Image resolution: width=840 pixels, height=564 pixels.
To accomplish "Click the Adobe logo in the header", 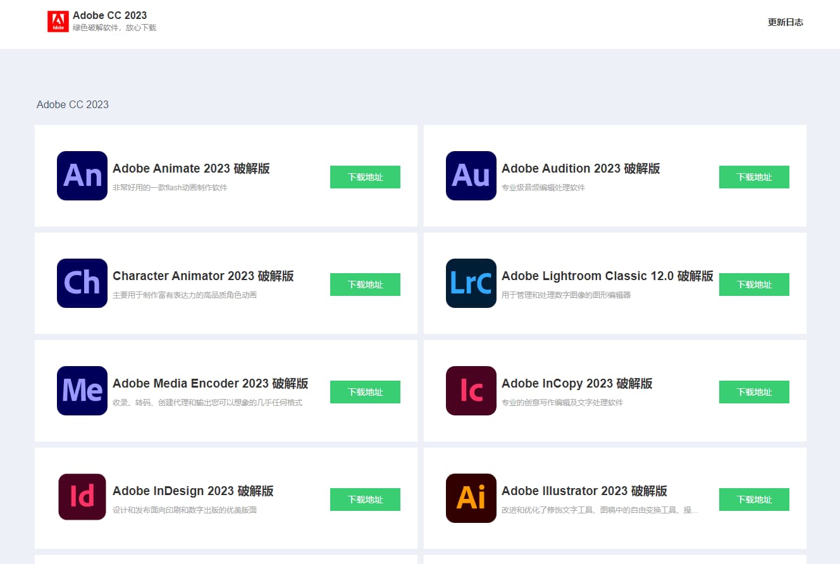I will [58, 22].
